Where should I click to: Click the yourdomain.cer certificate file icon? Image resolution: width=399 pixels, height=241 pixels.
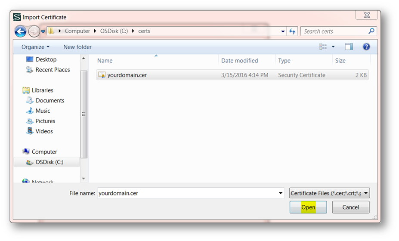(102, 75)
